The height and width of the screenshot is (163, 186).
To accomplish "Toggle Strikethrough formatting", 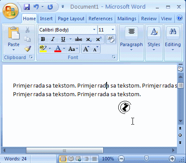I will point(79,39).
